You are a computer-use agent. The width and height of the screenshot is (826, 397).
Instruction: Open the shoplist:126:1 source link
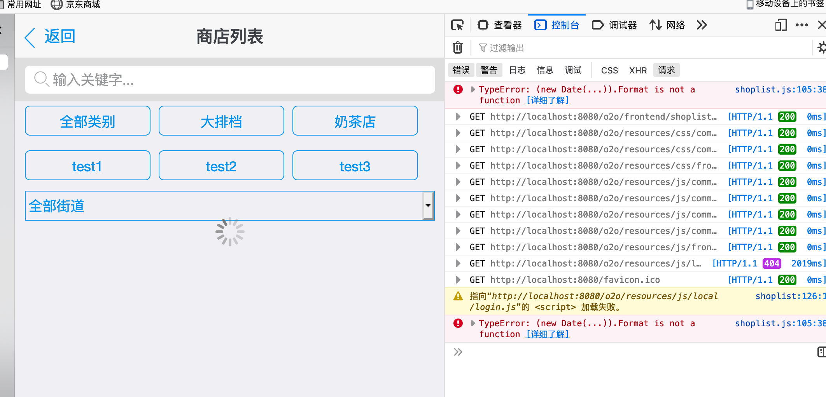(x=790, y=296)
